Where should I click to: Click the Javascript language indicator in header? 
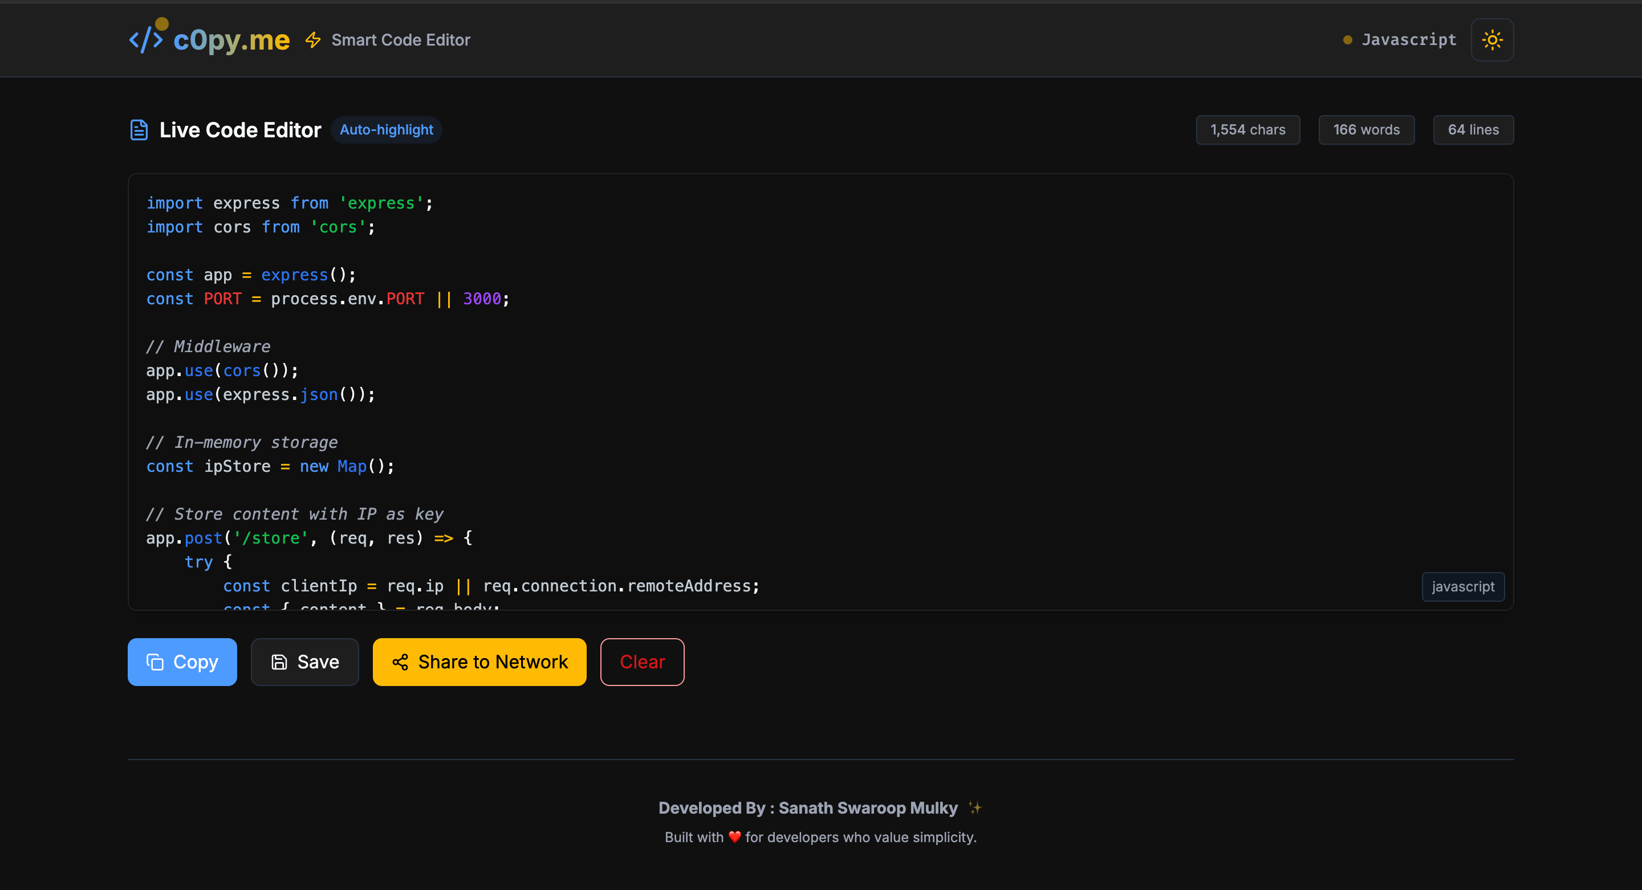1409,39
